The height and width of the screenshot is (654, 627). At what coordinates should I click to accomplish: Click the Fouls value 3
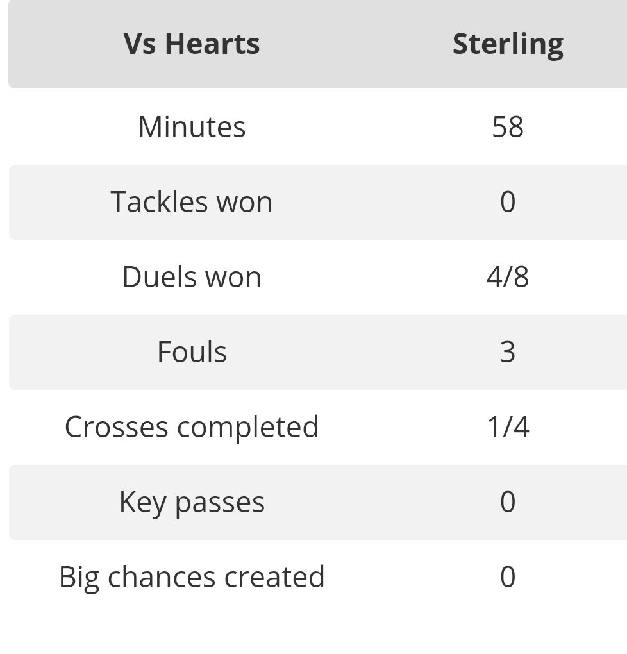[508, 352]
